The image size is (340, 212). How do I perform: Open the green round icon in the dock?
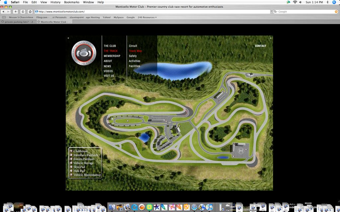point(149,207)
